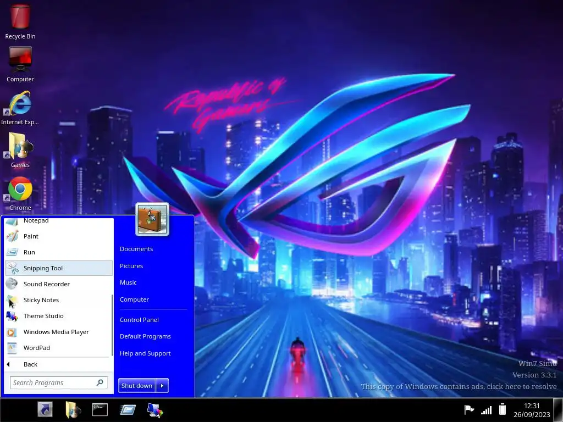
Task: Click the network signal bars tray icon
Action: [486, 410]
